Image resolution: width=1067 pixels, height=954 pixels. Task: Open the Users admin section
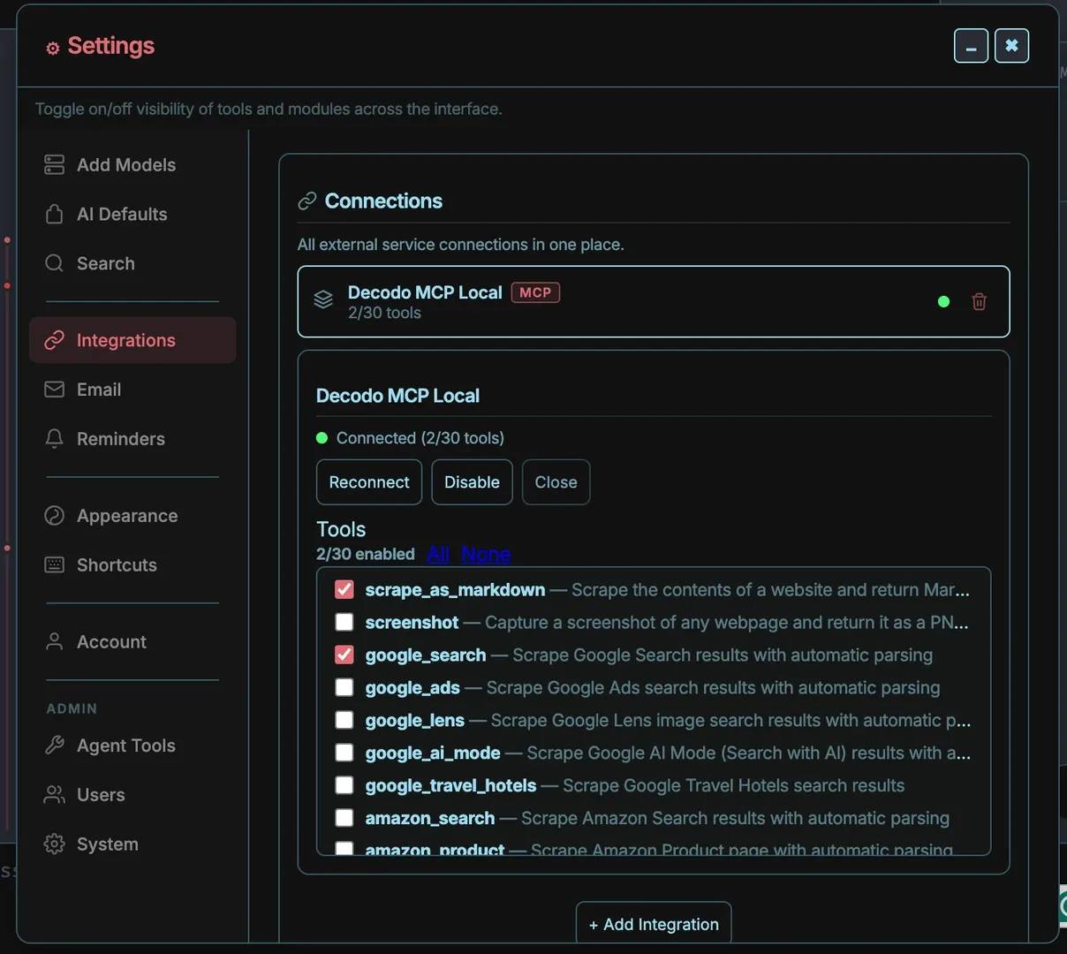tap(132, 795)
